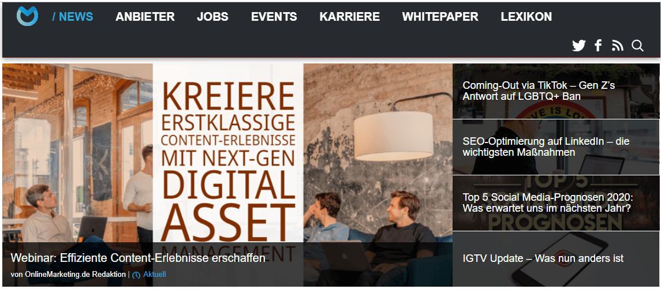The width and height of the screenshot is (661, 289).
Task: Select the Jobs menu item
Action: (212, 17)
